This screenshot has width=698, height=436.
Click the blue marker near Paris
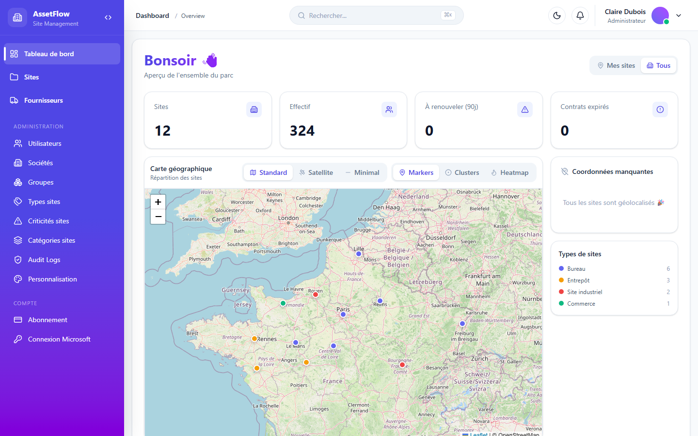tap(343, 314)
